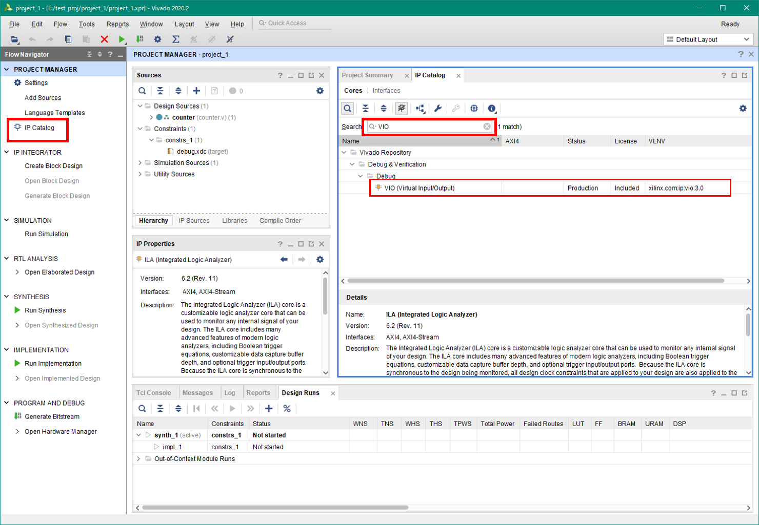Open the Tools menu

tap(87, 24)
